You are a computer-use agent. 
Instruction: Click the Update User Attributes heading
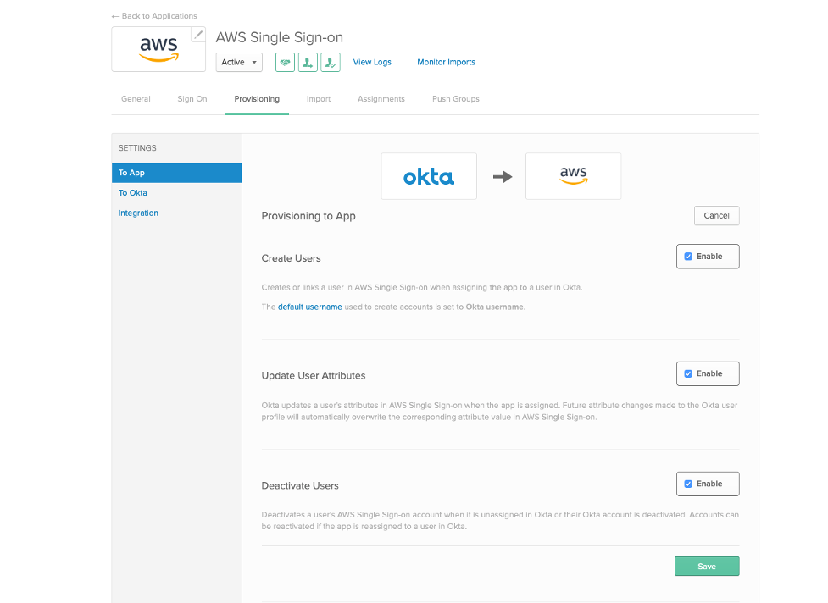314,376
